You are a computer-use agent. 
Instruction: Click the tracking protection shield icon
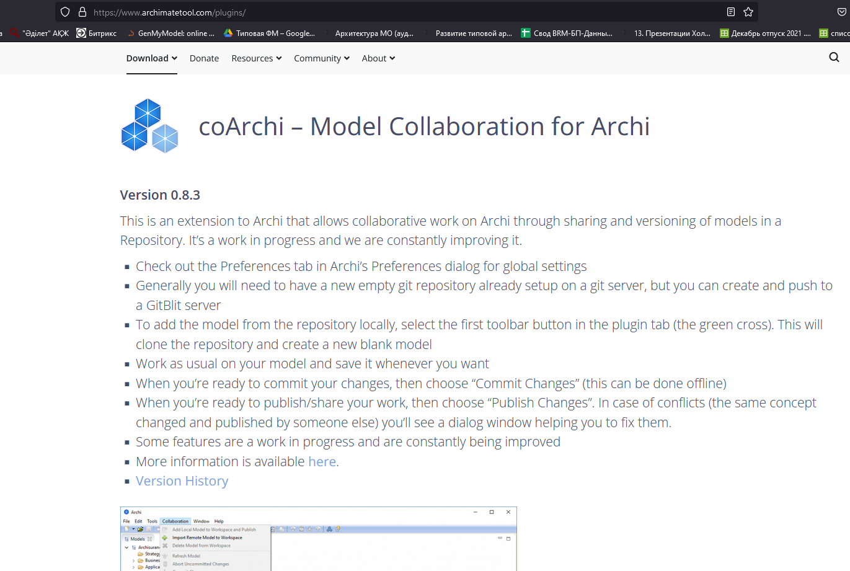(65, 12)
